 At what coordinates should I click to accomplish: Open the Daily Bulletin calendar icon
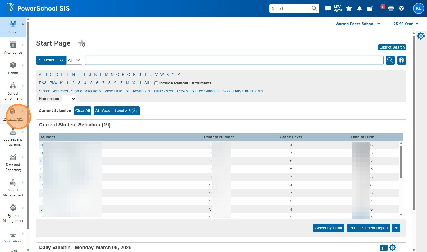[x=384, y=248]
